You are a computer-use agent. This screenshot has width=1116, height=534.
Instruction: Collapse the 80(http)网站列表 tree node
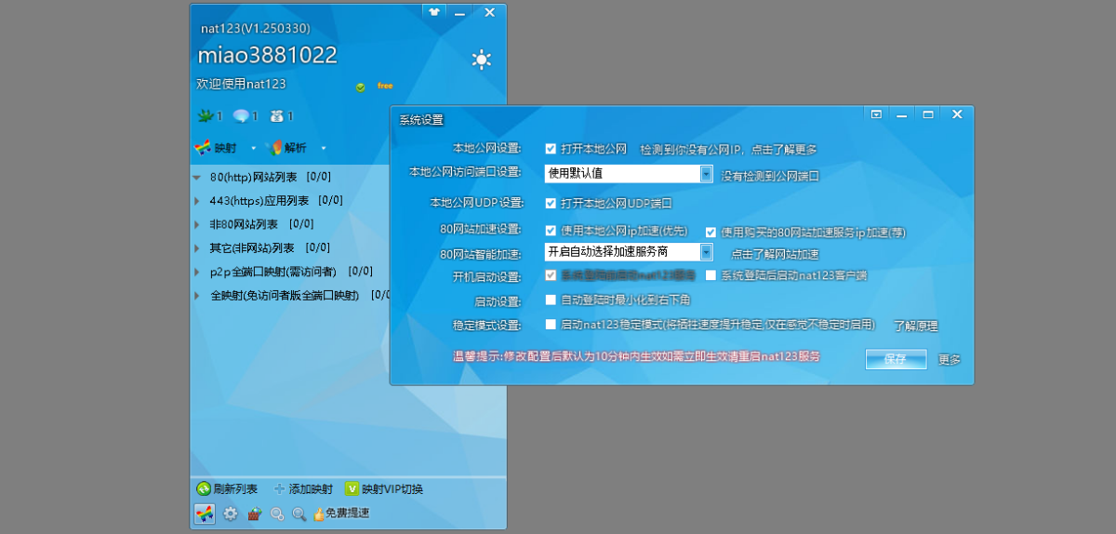[x=197, y=177]
